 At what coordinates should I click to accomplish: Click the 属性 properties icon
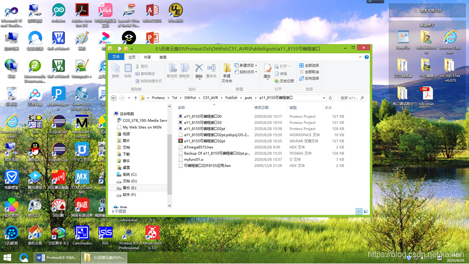267,71
